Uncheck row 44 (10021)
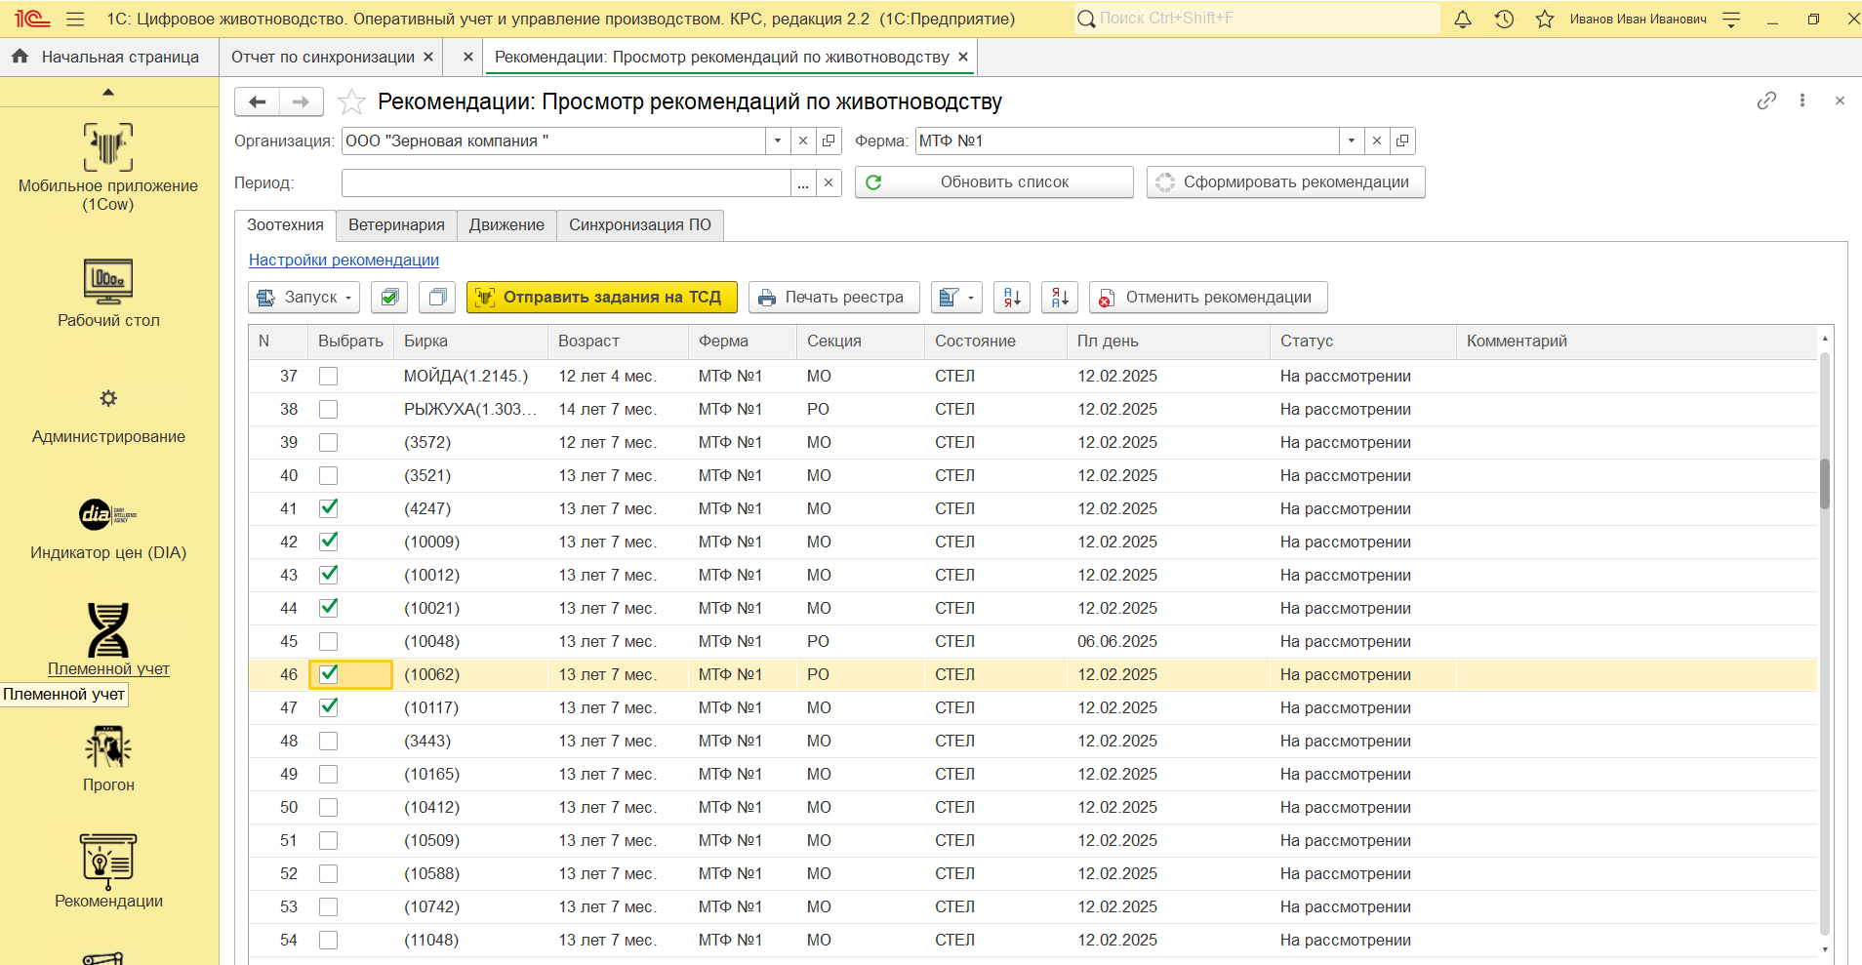Screen dimensions: 1862x965 click(x=329, y=608)
